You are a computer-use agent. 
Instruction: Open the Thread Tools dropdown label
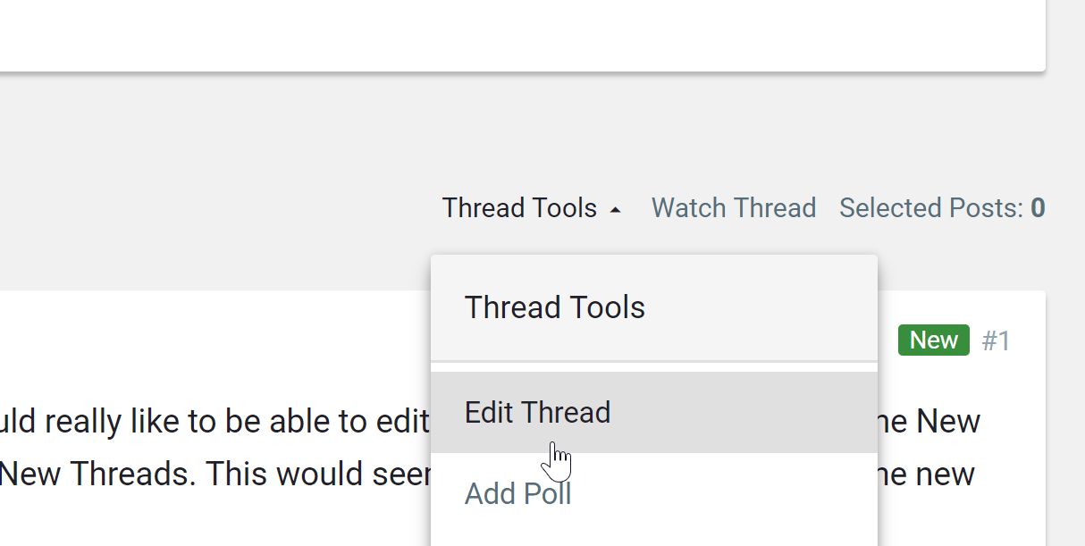coord(519,208)
